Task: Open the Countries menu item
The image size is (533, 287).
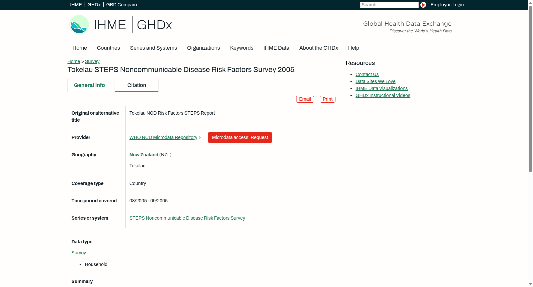Action: 108,48
